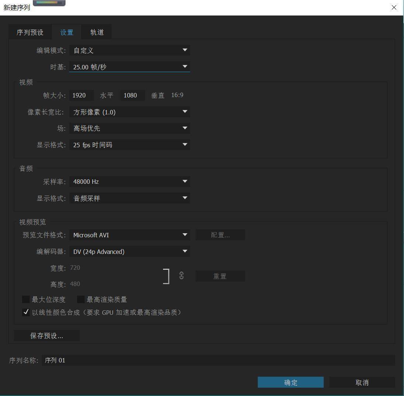Open the 采样率 audio sample rate dropdown

pyautogui.click(x=130, y=181)
